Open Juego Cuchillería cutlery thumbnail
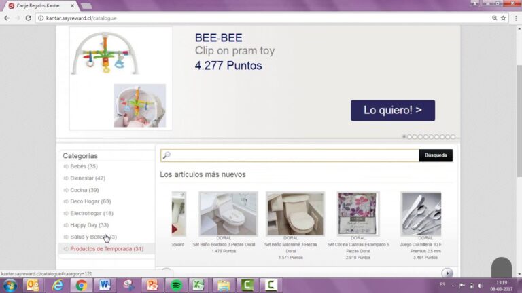This screenshot has width=522, height=293. click(x=421, y=214)
